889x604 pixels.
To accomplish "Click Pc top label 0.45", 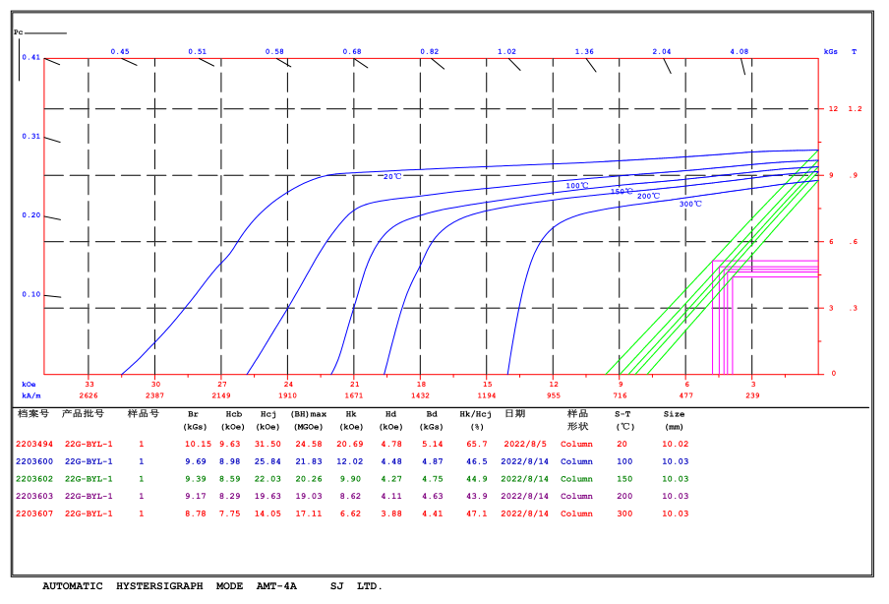I will (x=120, y=51).
